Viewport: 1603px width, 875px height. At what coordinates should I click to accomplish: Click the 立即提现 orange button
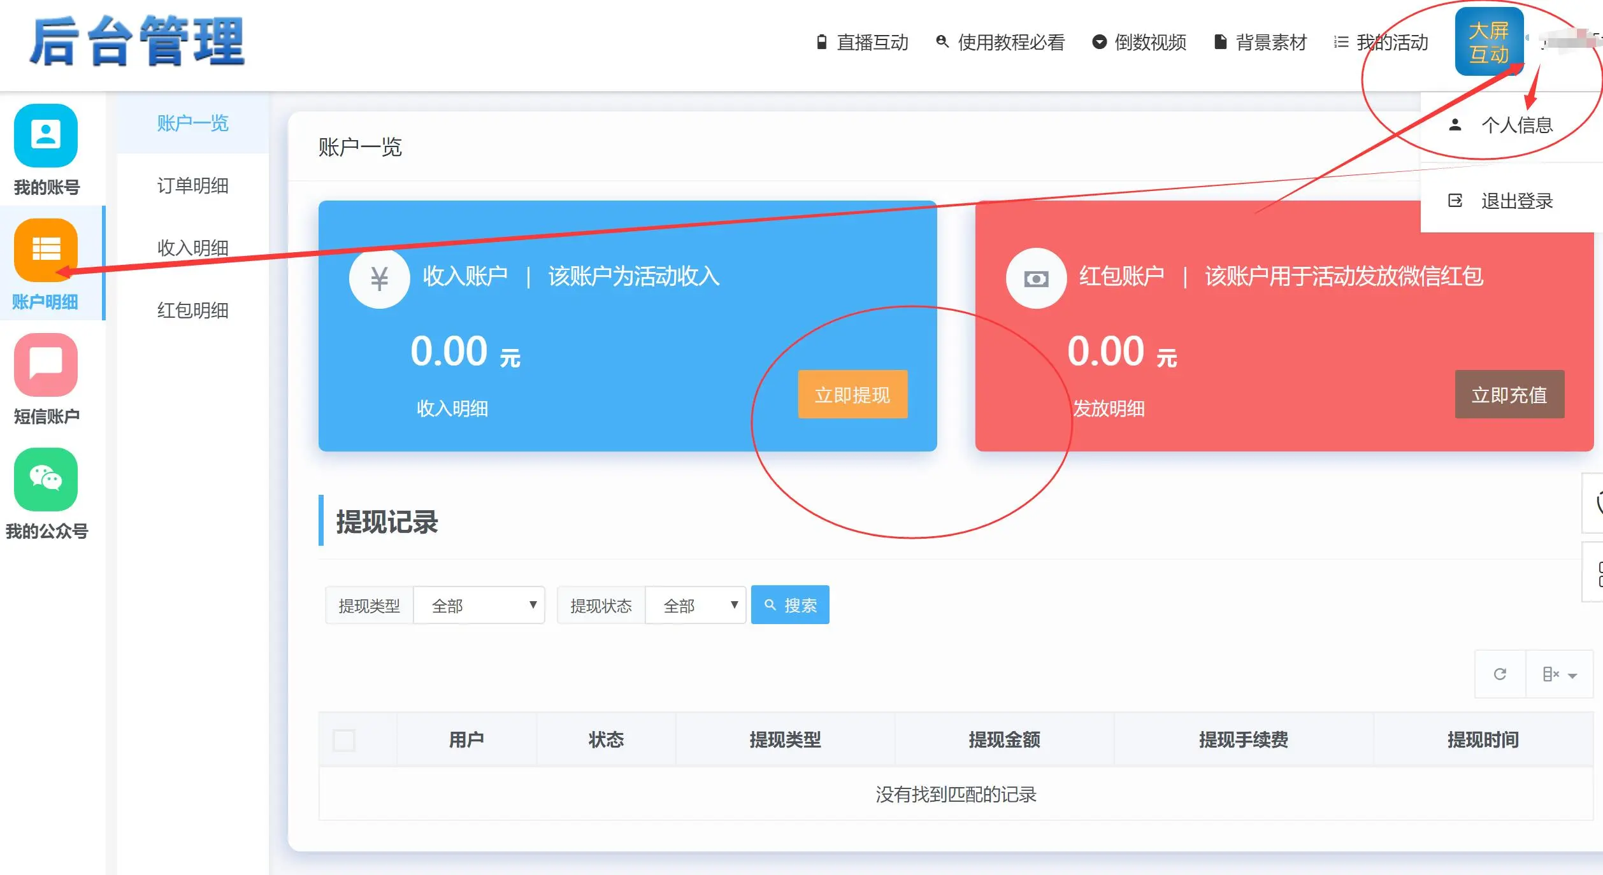point(852,395)
